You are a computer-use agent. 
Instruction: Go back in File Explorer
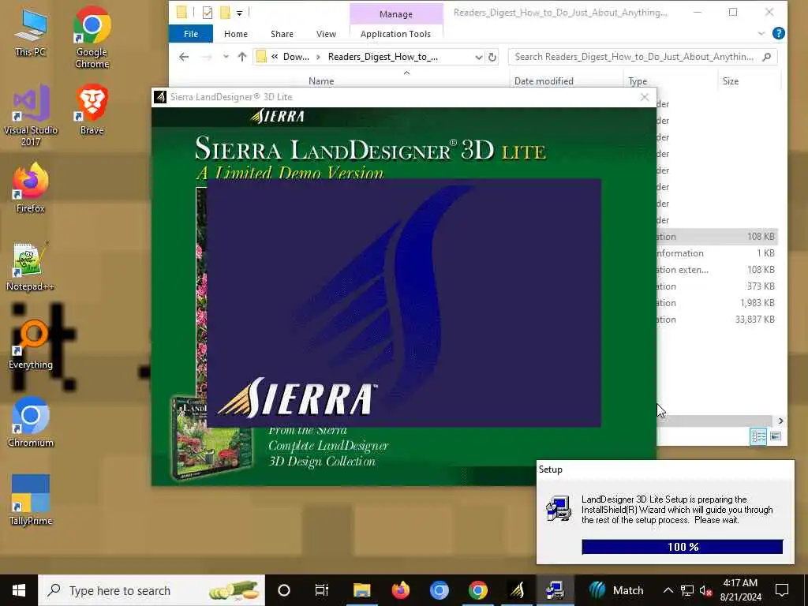[x=184, y=57]
